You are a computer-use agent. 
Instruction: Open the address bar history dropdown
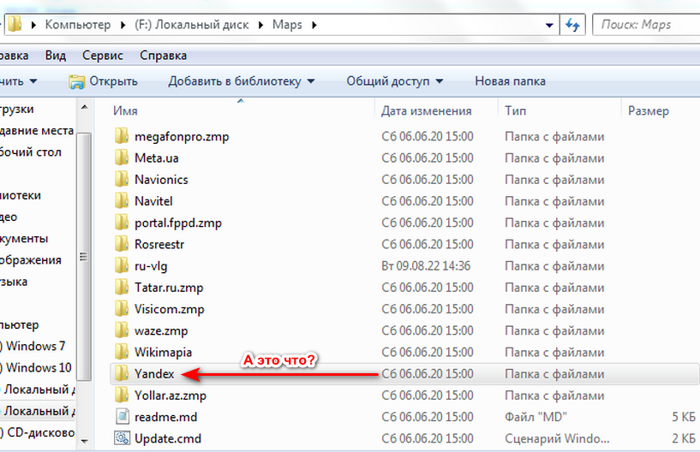[547, 25]
